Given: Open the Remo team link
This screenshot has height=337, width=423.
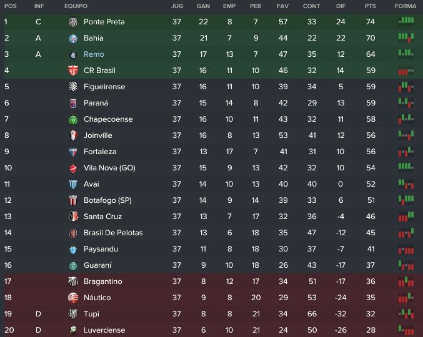Looking at the screenshot, I should pos(94,54).
